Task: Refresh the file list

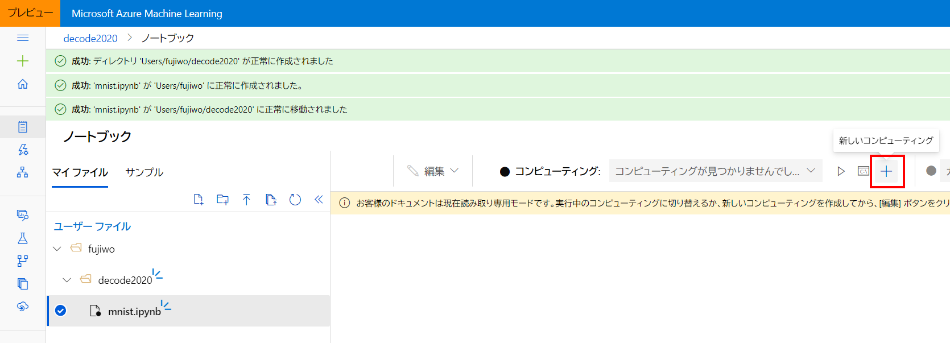Action: (295, 200)
